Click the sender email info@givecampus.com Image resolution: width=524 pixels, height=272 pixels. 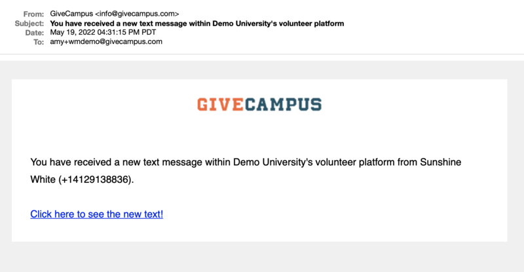(x=137, y=14)
